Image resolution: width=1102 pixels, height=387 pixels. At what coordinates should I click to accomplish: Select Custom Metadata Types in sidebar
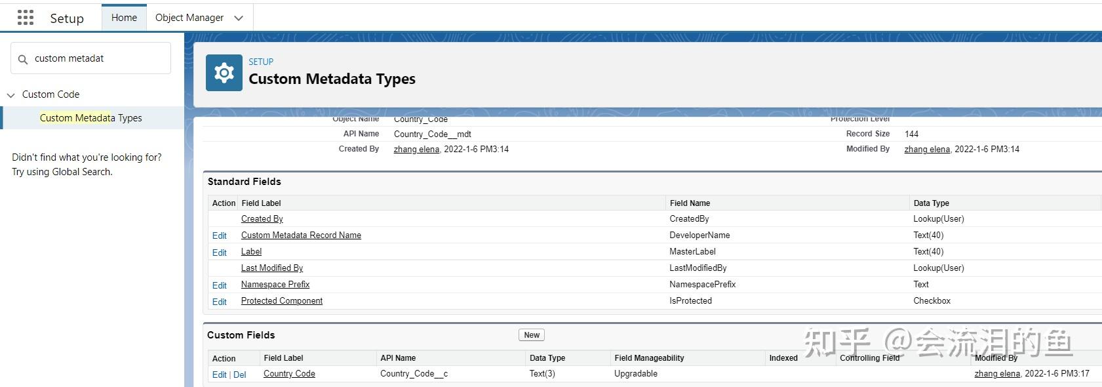[x=91, y=118]
